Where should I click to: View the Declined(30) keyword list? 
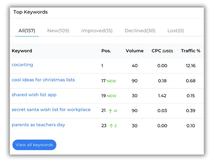click(x=140, y=30)
